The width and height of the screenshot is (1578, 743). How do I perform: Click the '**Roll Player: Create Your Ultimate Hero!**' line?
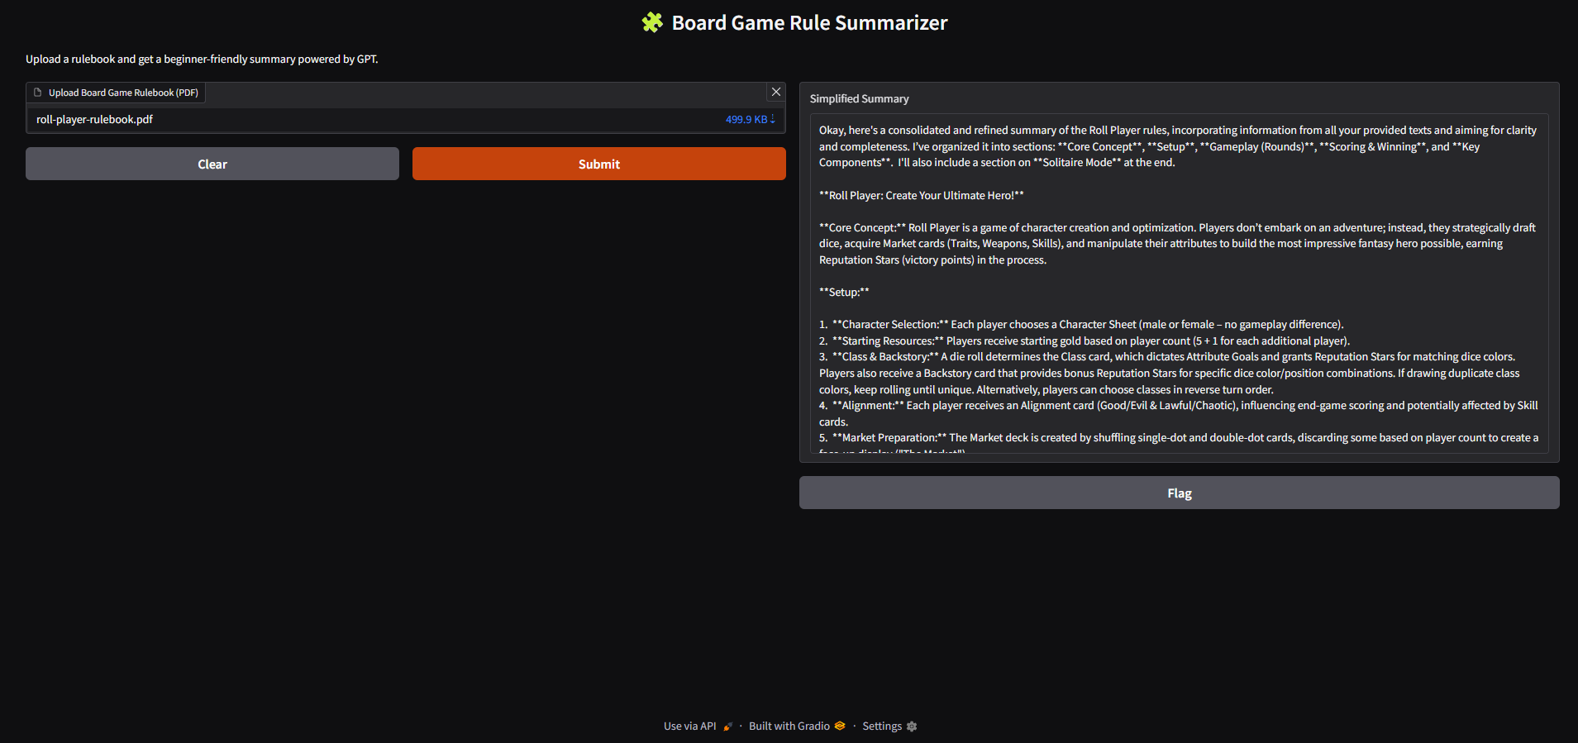[x=921, y=196]
